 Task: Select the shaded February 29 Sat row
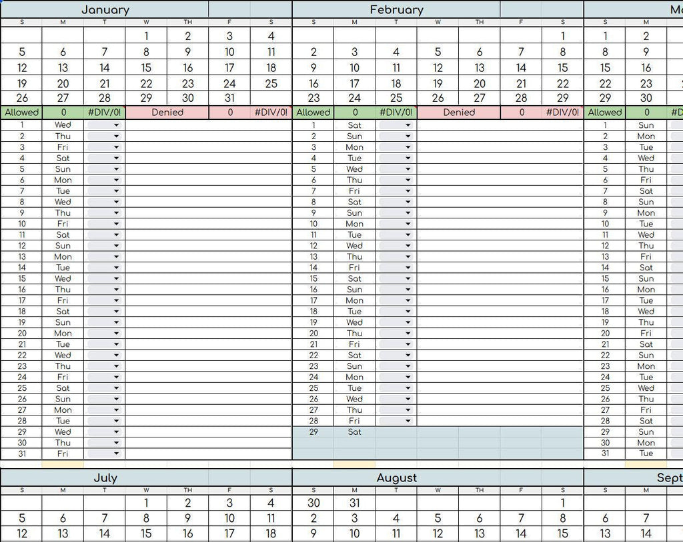tap(438, 432)
